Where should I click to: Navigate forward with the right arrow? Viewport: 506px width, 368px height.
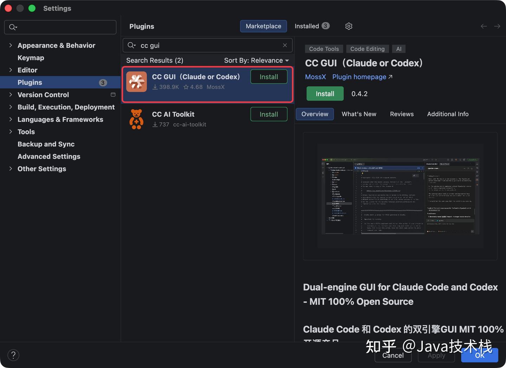click(497, 26)
